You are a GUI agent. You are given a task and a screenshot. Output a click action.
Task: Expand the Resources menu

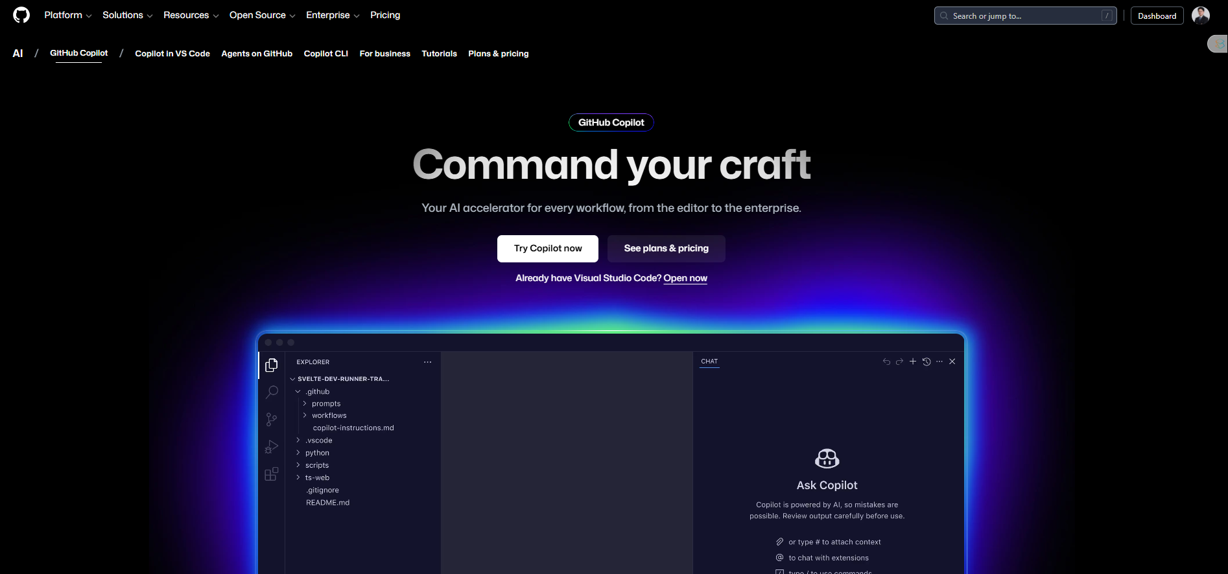pos(191,15)
